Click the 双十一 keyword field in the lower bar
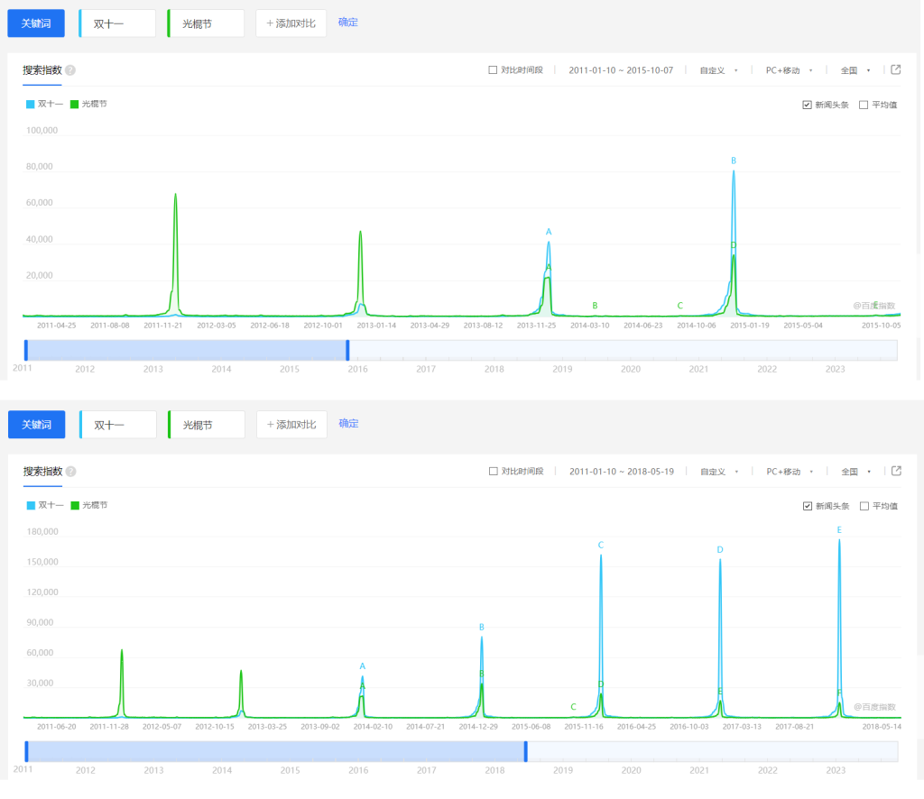 (118, 425)
